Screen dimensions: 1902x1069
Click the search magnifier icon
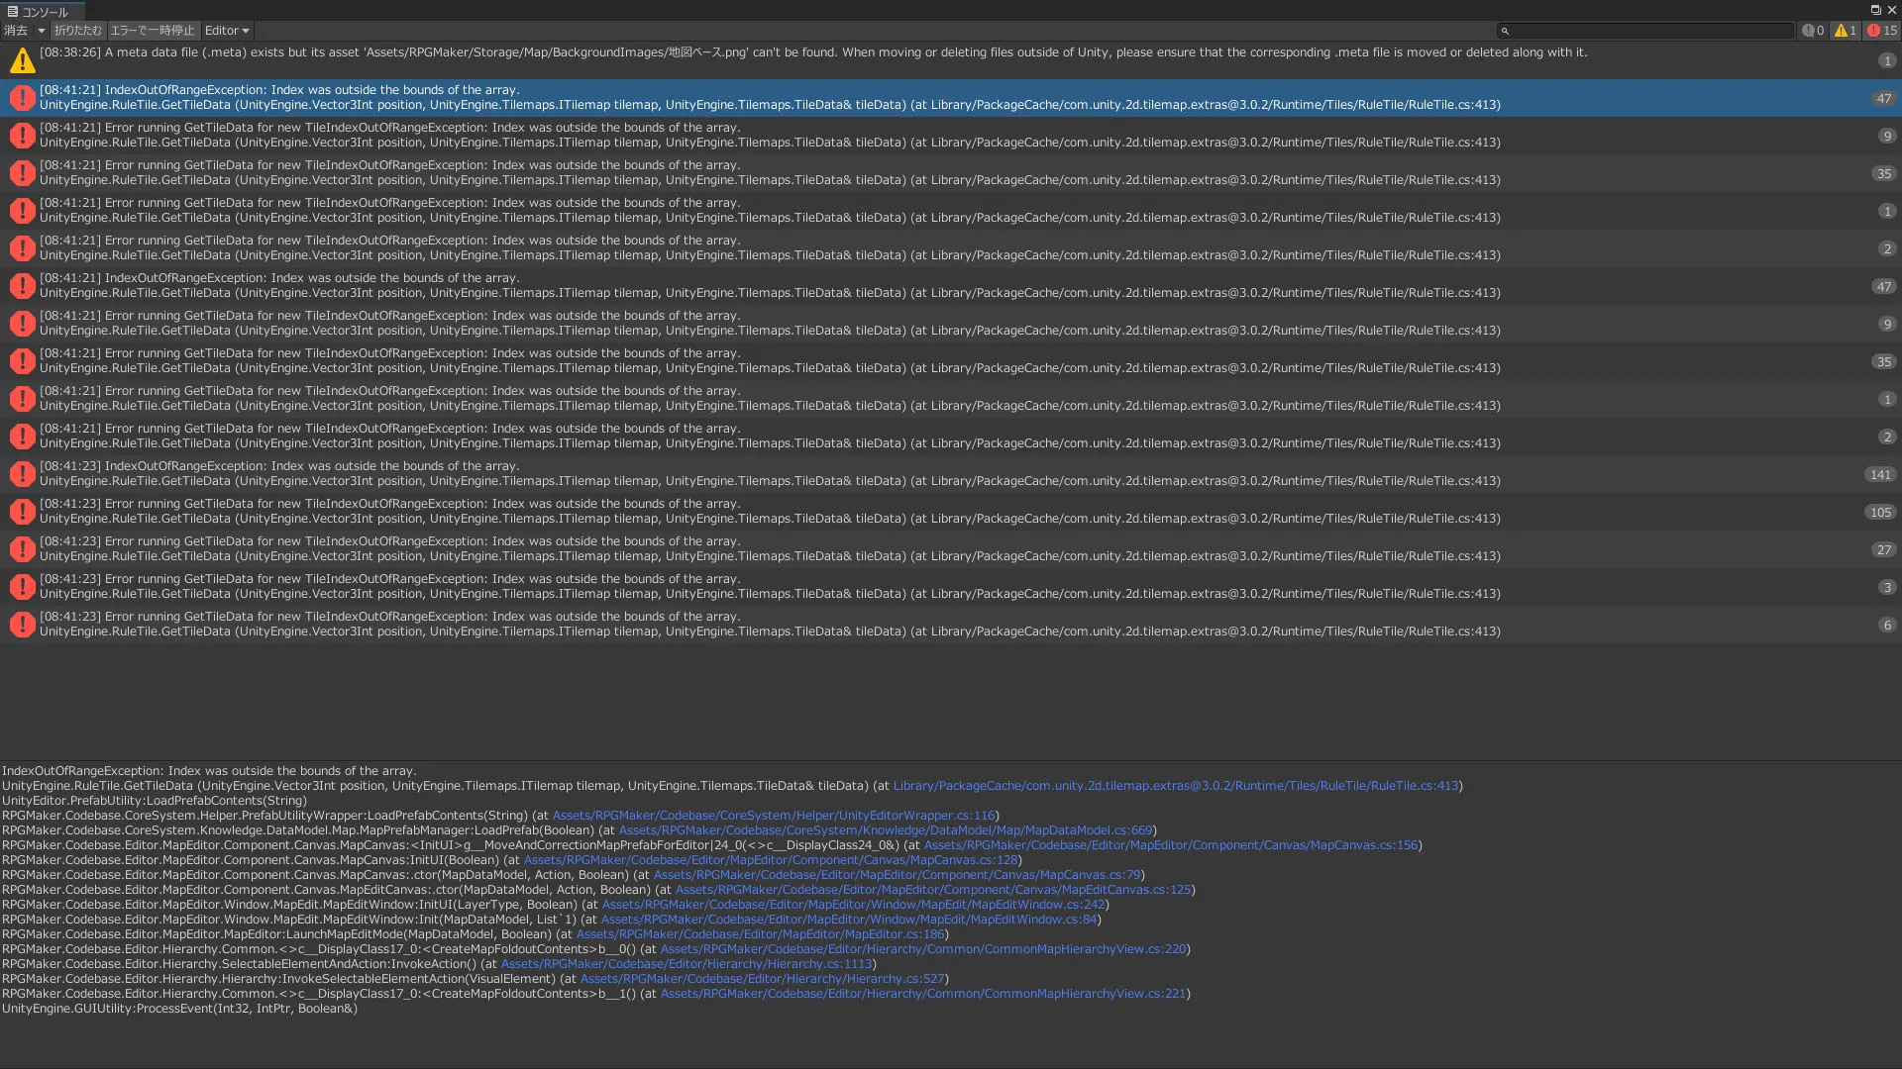[x=1505, y=31]
